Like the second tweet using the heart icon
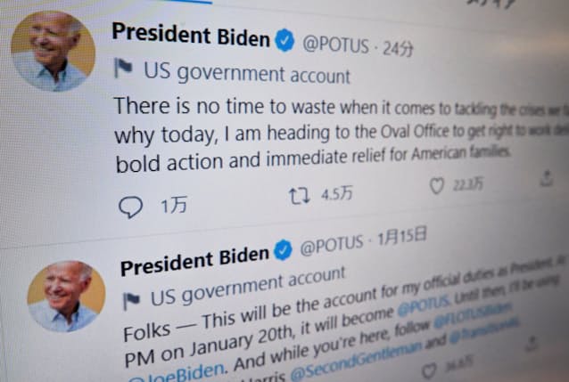 429,370
